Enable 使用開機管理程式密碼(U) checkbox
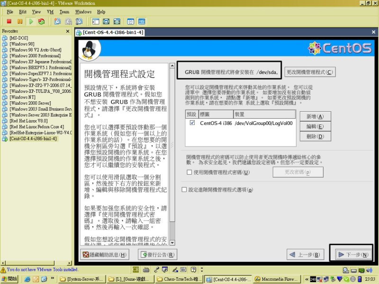This screenshot has width=379, height=284. tap(189, 172)
